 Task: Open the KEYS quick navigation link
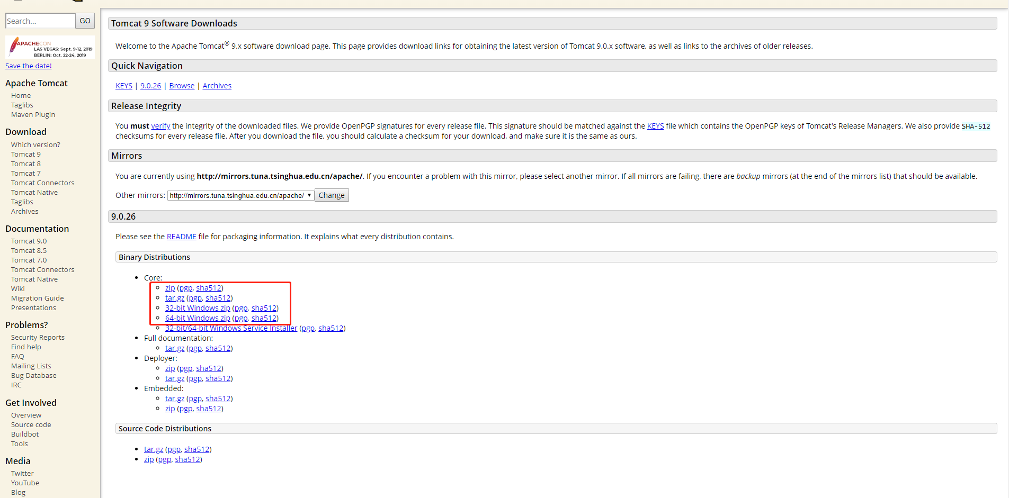pyautogui.click(x=124, y=86)
